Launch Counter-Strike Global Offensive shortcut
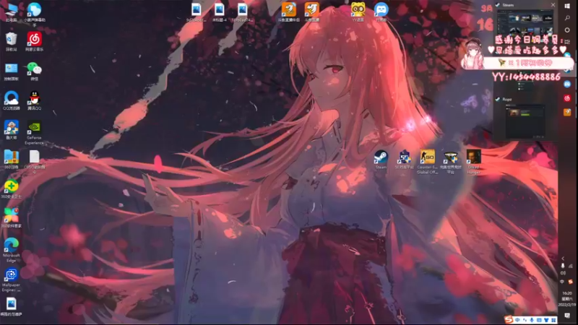578x325 pixels. tap(427, 162)
